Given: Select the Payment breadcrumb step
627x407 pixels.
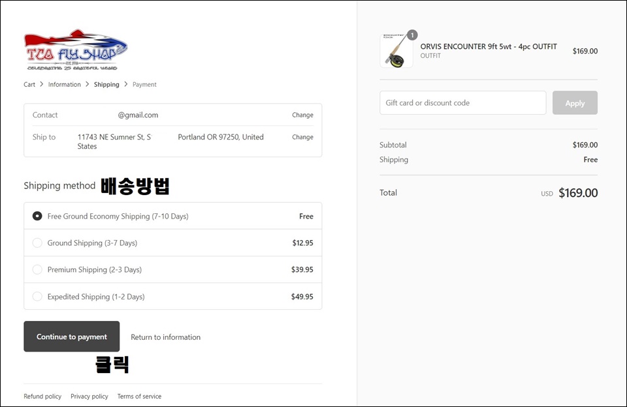Looking at the screenshot, I should click(144, 84).
